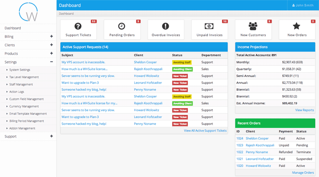The height and width of the screenshot is (177, 319).
Task: Click the red 2 badge on New Orders
Action: click(313, 21)
